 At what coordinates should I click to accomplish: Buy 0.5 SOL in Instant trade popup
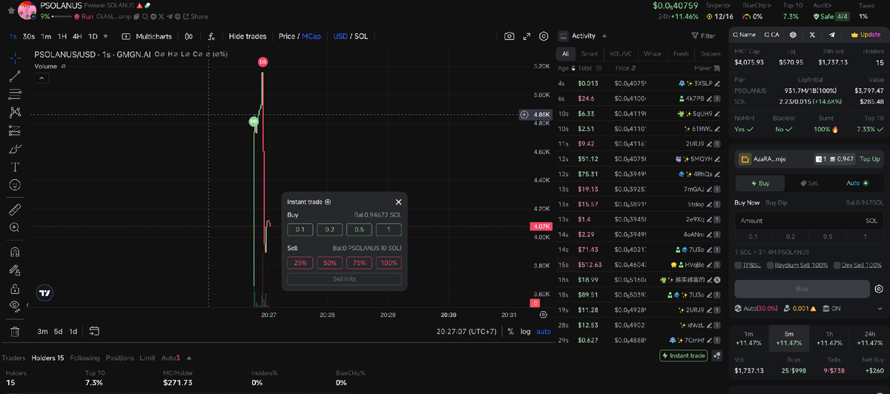pos(359,230)
